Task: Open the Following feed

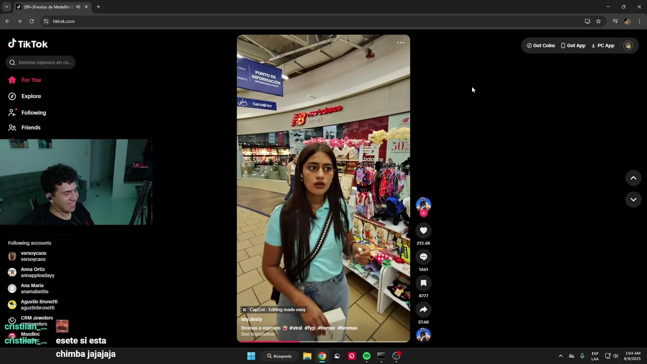Action: click(x=27, y=113)
